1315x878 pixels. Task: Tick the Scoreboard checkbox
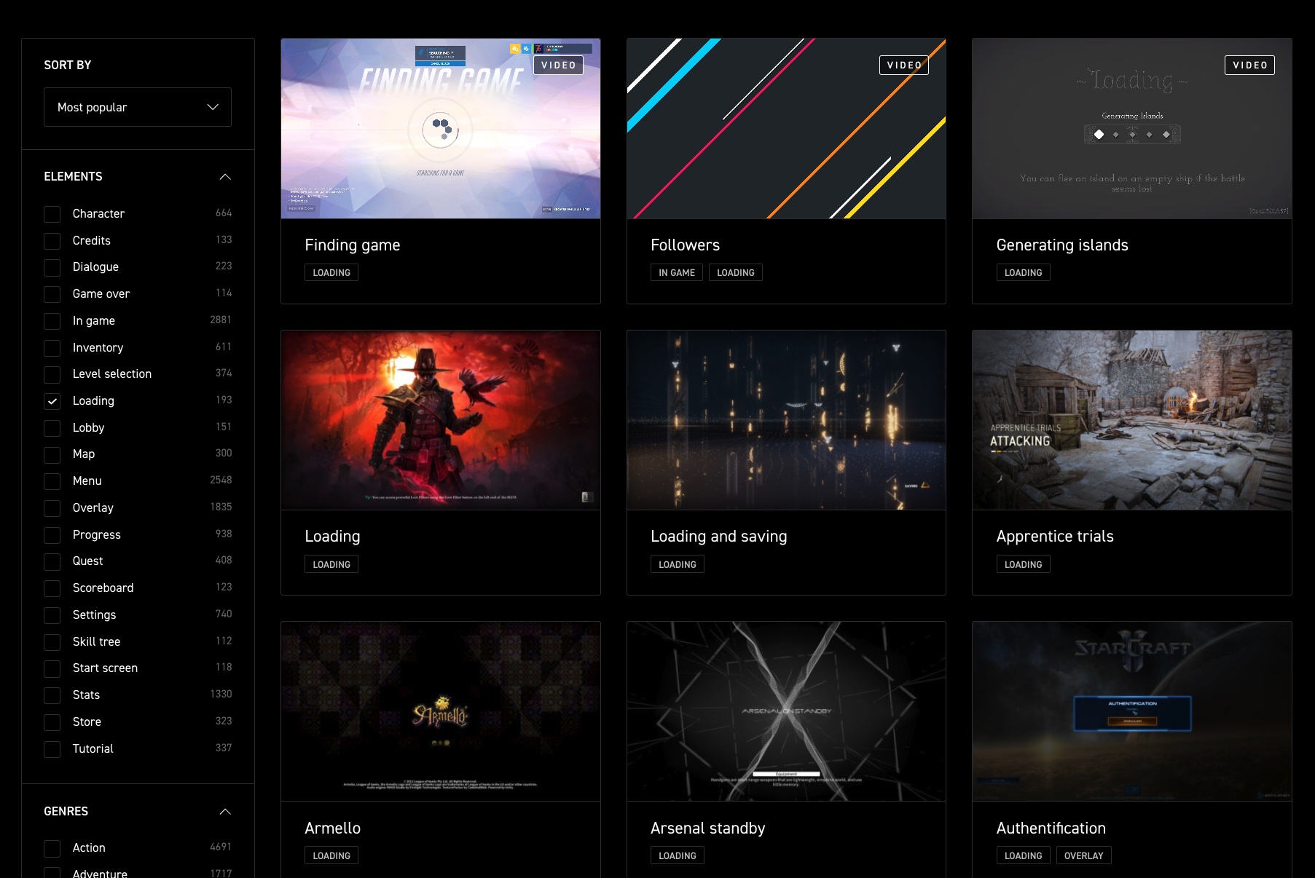tap(52, 588)
